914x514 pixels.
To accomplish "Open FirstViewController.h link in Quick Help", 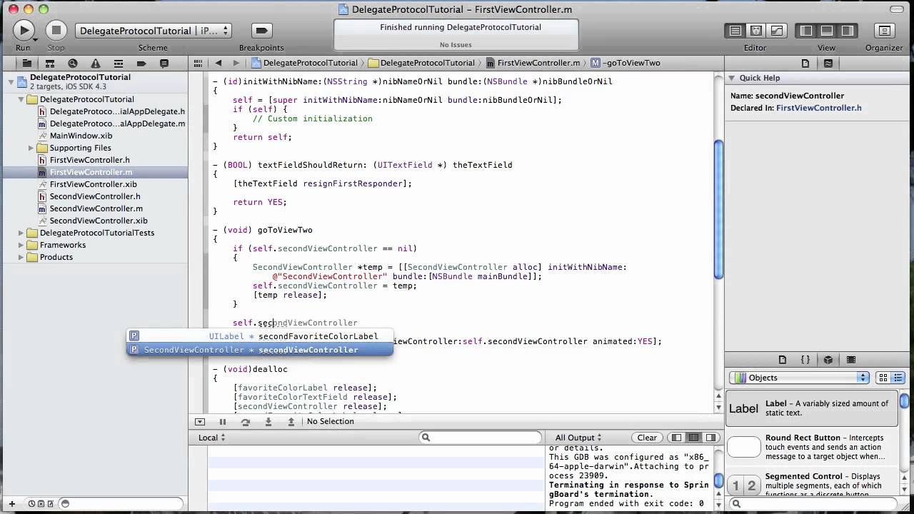I will click(x=818, y=108).
